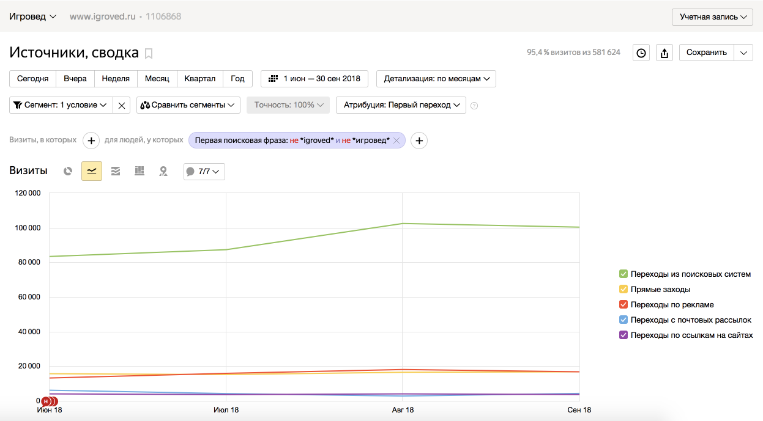Open the Игровед counter dropdown
Image resolution: width=763 pixels, height=421 pixels.
pos(33,16)
